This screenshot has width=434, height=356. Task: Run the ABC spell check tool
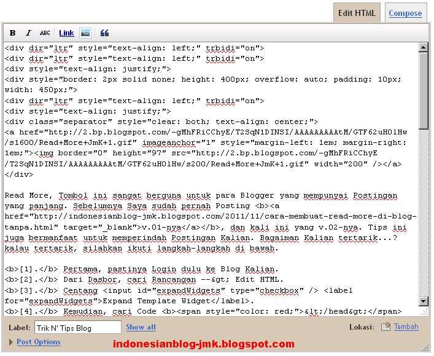point(45,33)
